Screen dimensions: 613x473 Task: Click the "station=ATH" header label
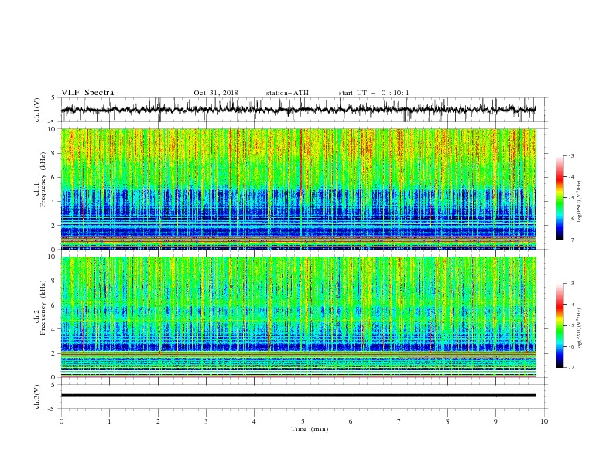[x=287, y=93]
